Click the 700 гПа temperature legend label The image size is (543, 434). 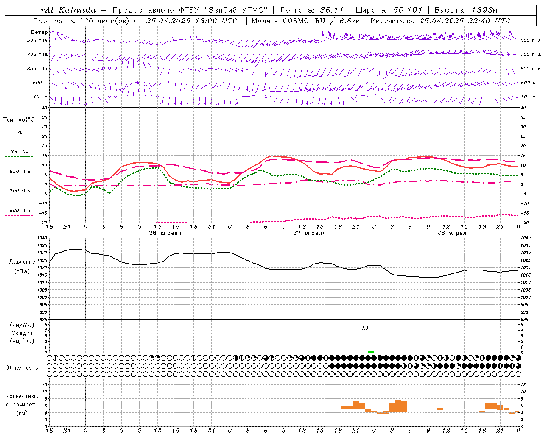click(x=20, y=191)
